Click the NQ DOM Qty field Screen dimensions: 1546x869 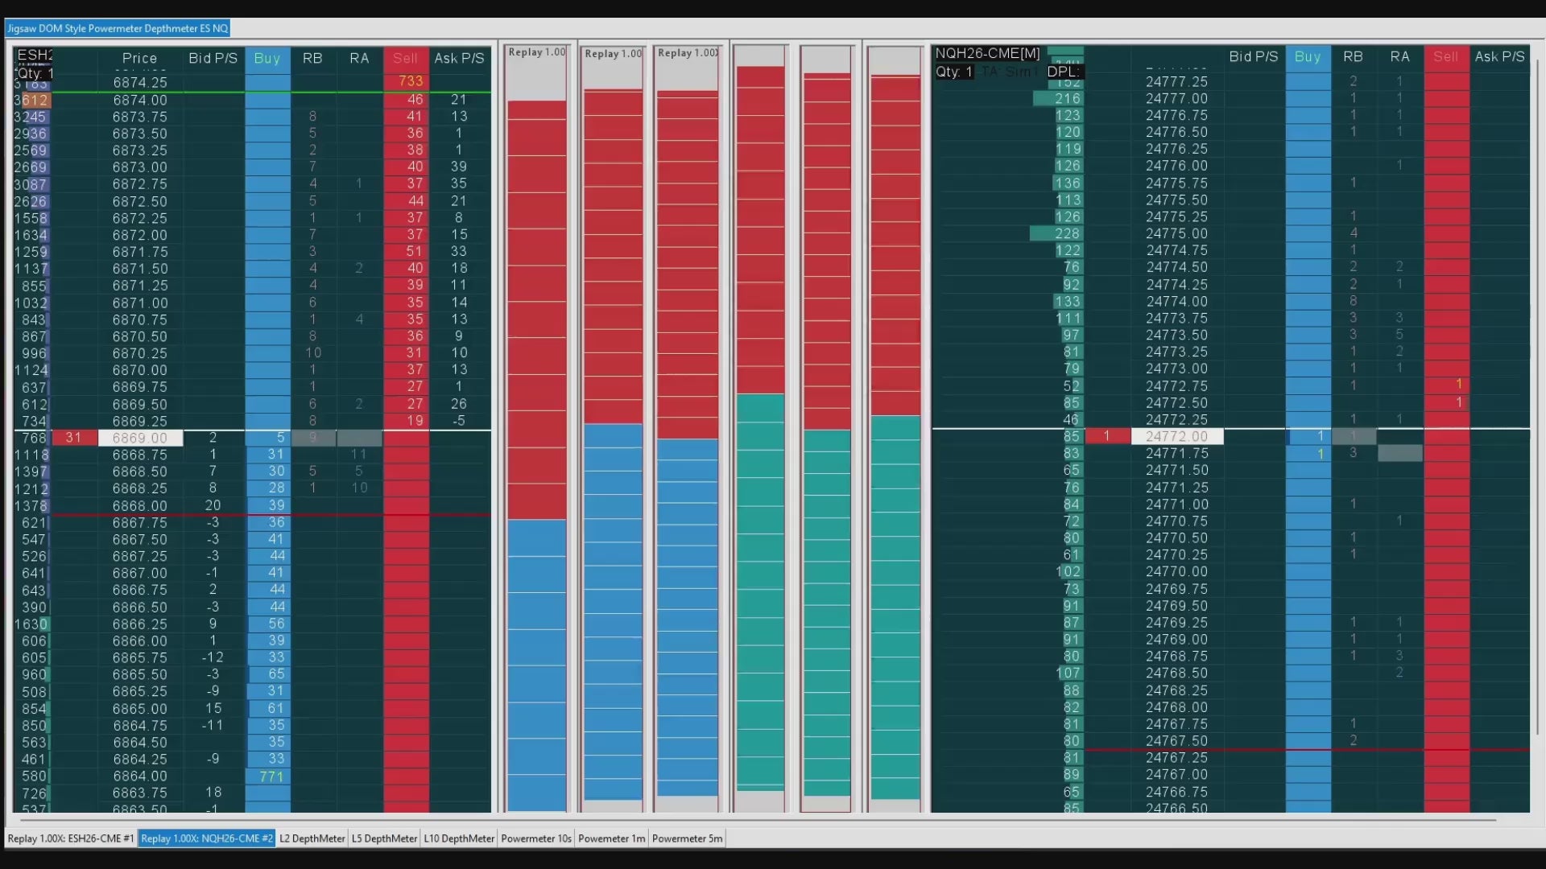(x=955, y=72)
